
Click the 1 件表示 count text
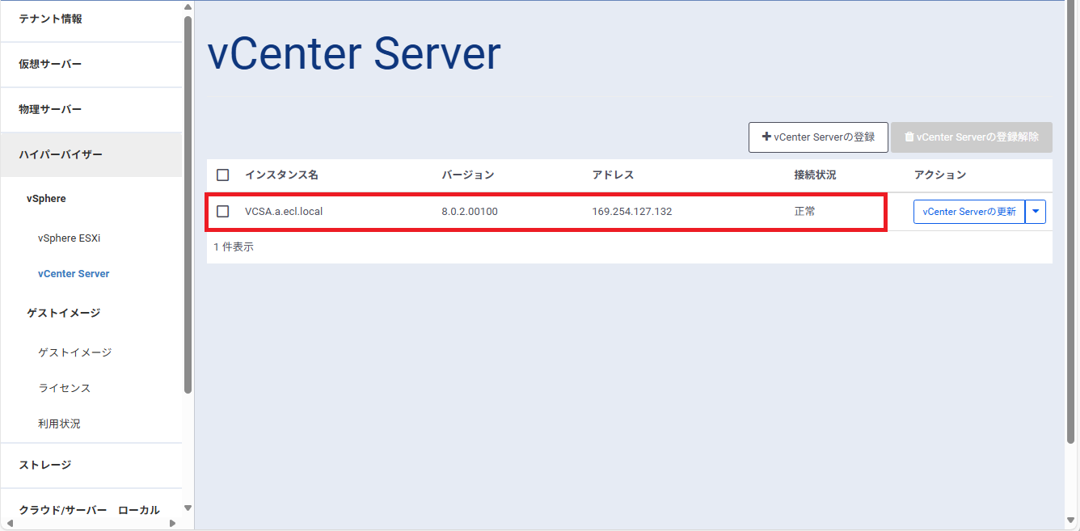tap(234, 247)
